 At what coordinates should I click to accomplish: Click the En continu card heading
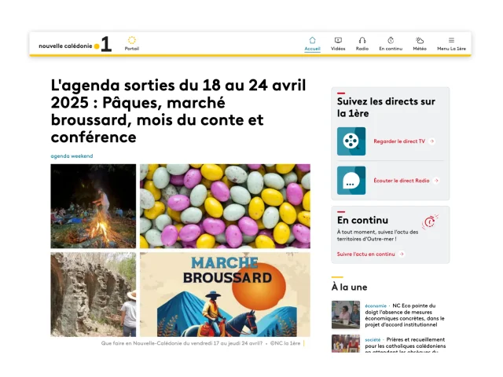(362, 220)
